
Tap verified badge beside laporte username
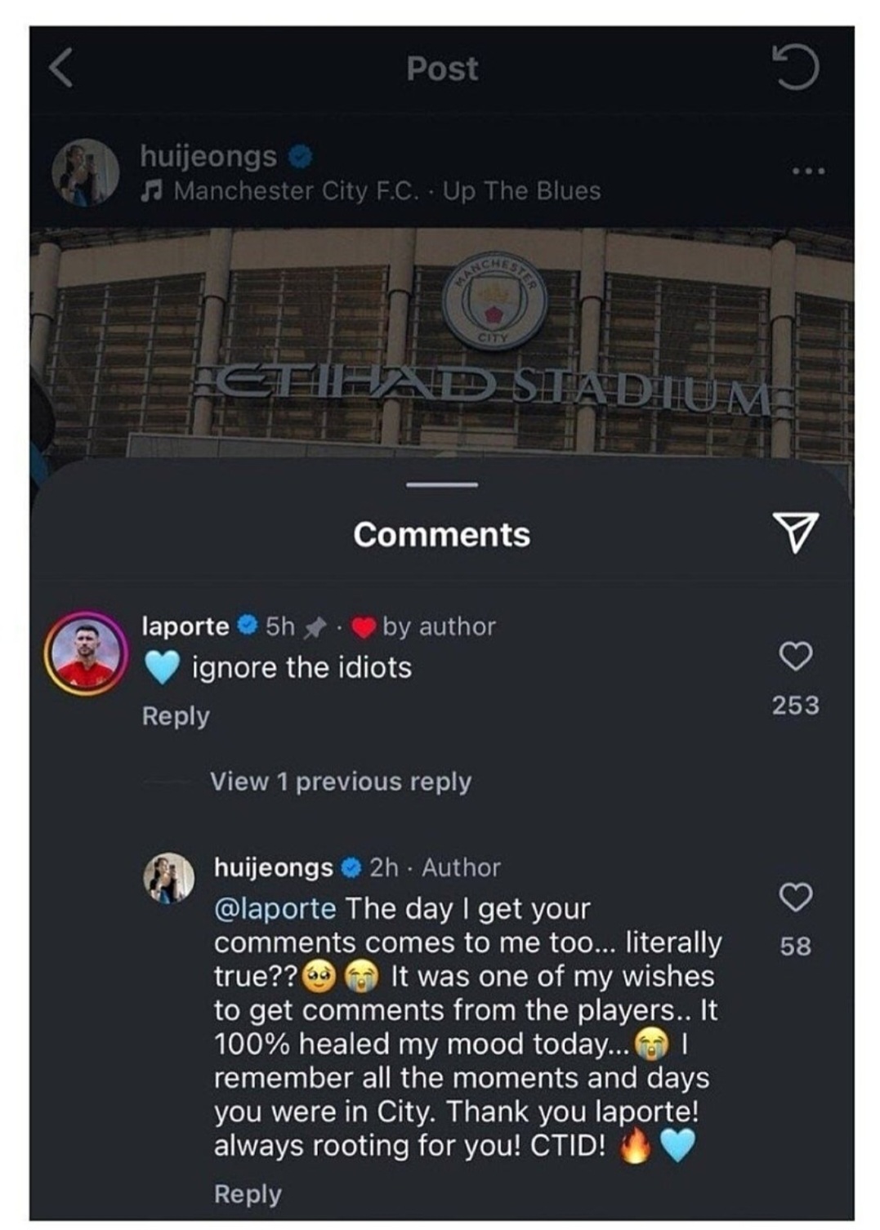point(248,626)
